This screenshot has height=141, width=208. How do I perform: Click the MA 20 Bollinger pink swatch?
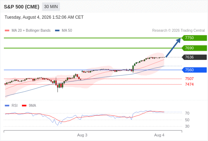(7, 31)
